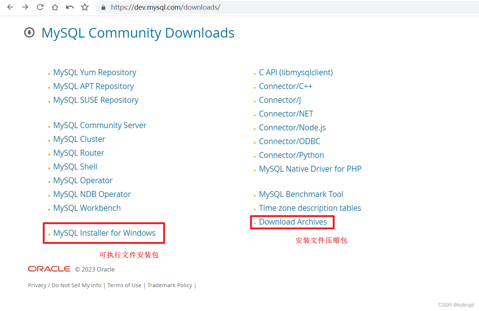
Task: Click the lock icon in the address bar
Action: (103, 7)
